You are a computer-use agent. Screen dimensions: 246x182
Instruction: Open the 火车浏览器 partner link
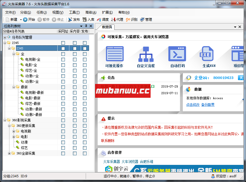click(130, 162)
